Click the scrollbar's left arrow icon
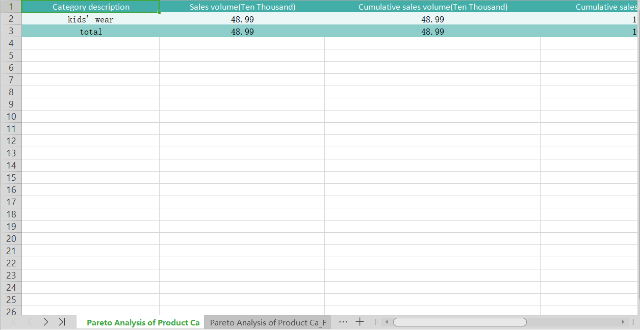 pos(386,322)
